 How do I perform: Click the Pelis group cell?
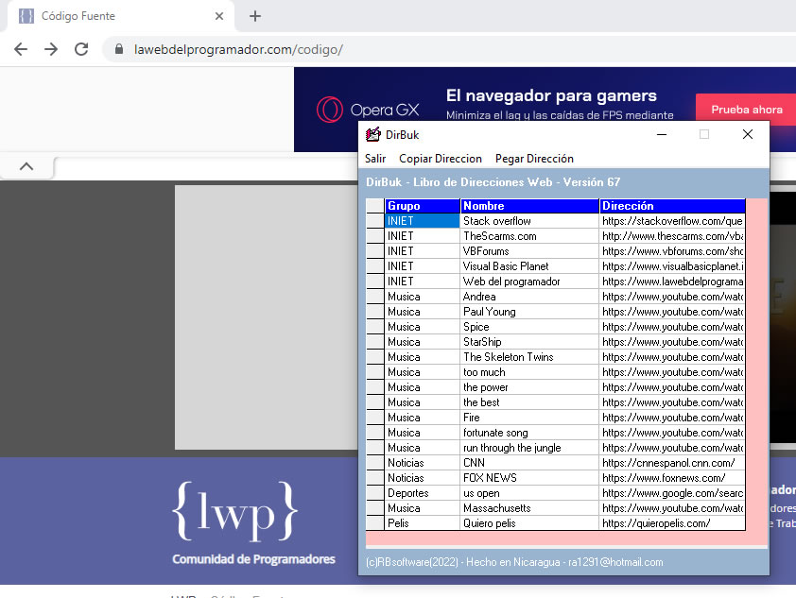tap(423, 523)
